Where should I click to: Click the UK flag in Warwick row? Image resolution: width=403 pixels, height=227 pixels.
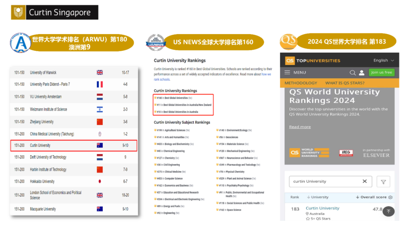pos(100,73)
